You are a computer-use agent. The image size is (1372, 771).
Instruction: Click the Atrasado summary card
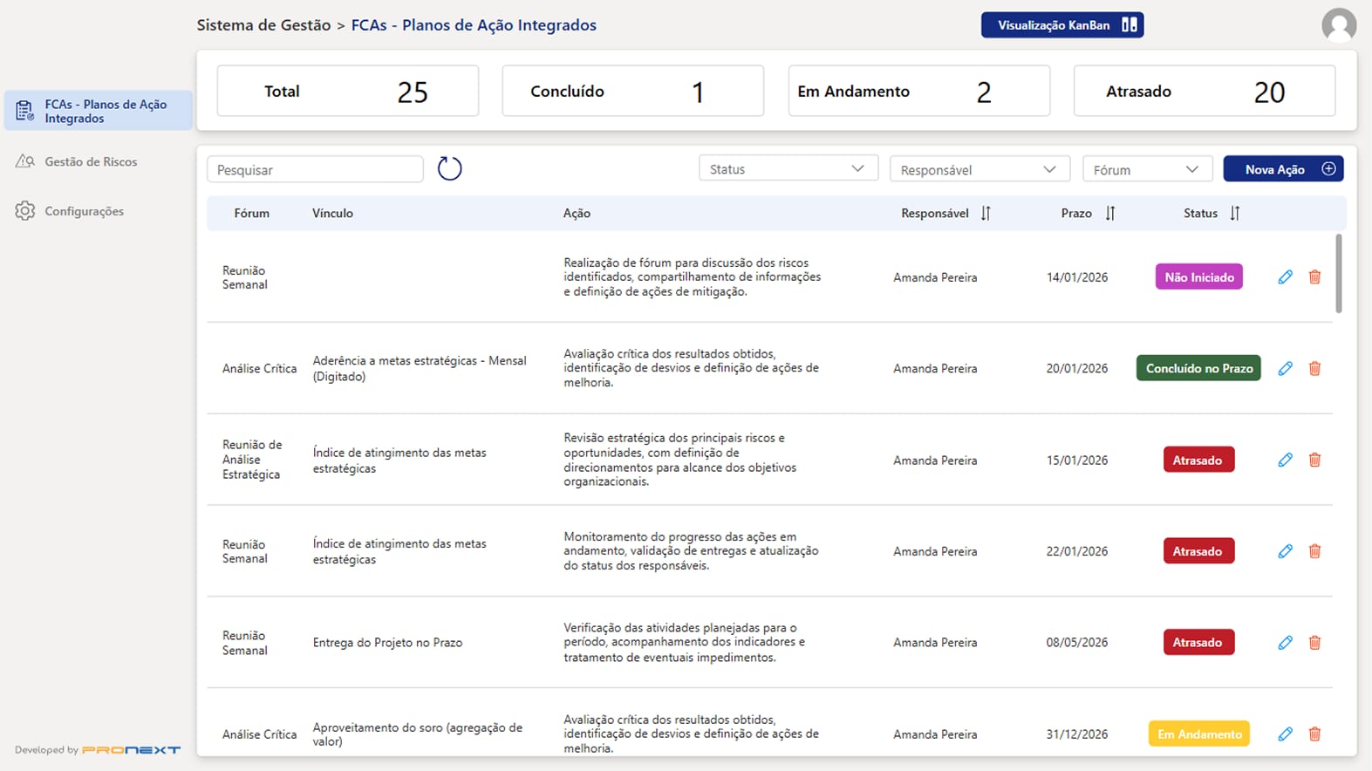coord(1205,91)
